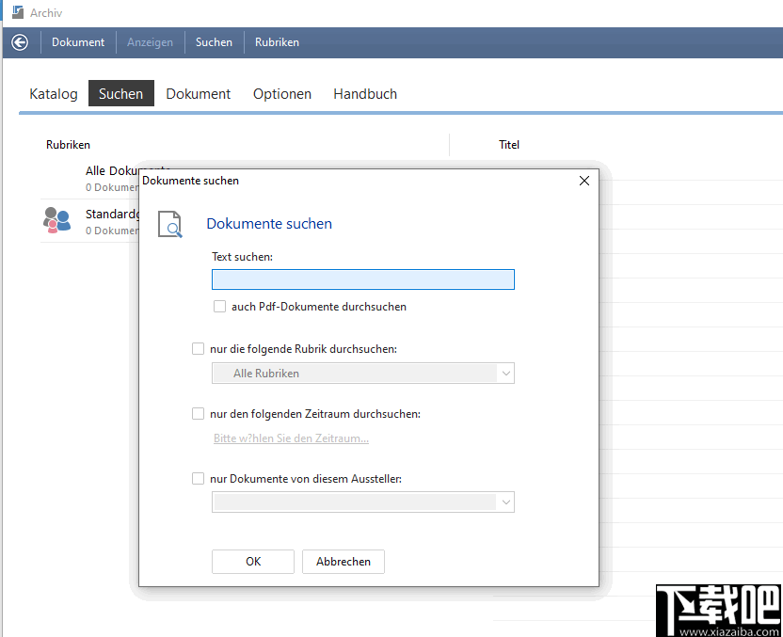The height and width of the screenshot is (637, 783).
Task: Select the highlighted Suchen tab
Action: coord(120,94)
